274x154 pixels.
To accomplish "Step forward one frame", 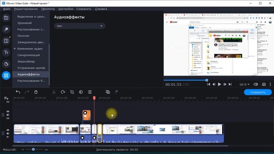I will [225, 84].
